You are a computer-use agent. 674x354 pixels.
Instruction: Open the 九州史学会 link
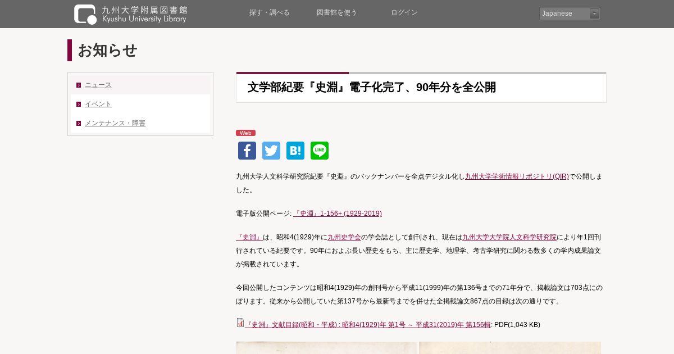click(x=344, y=237)
